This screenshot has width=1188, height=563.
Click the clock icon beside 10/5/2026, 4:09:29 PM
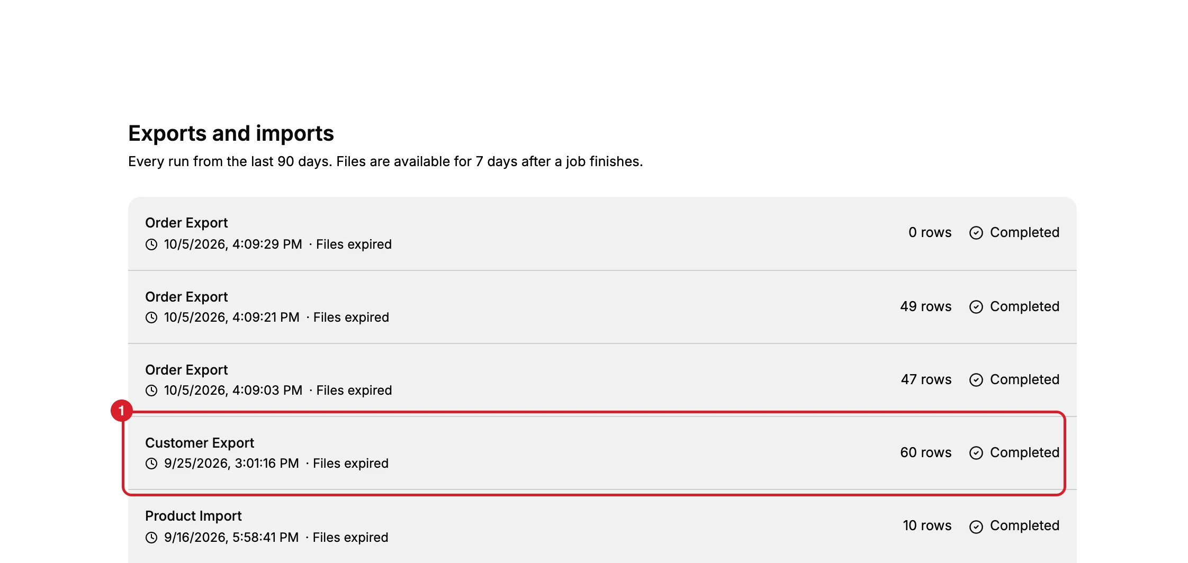[x=151, y=244]
